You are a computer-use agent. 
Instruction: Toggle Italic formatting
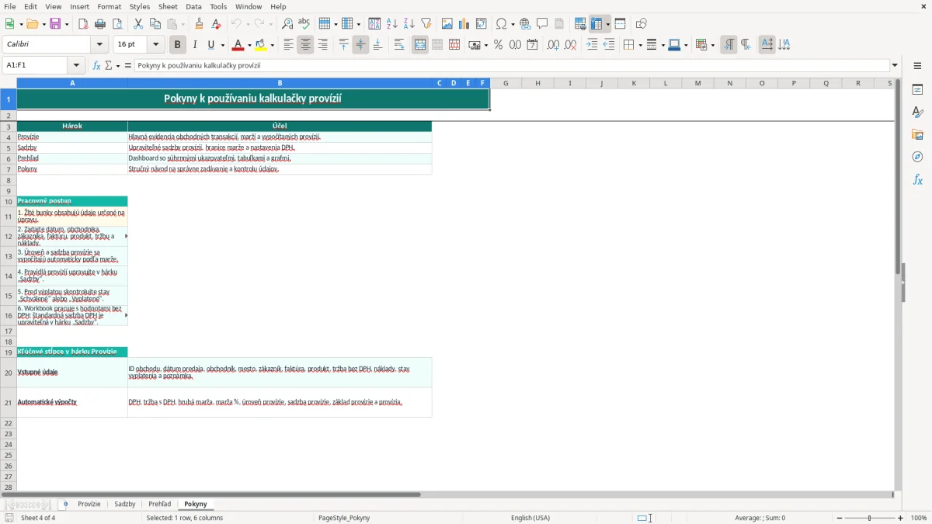[194, 45]
